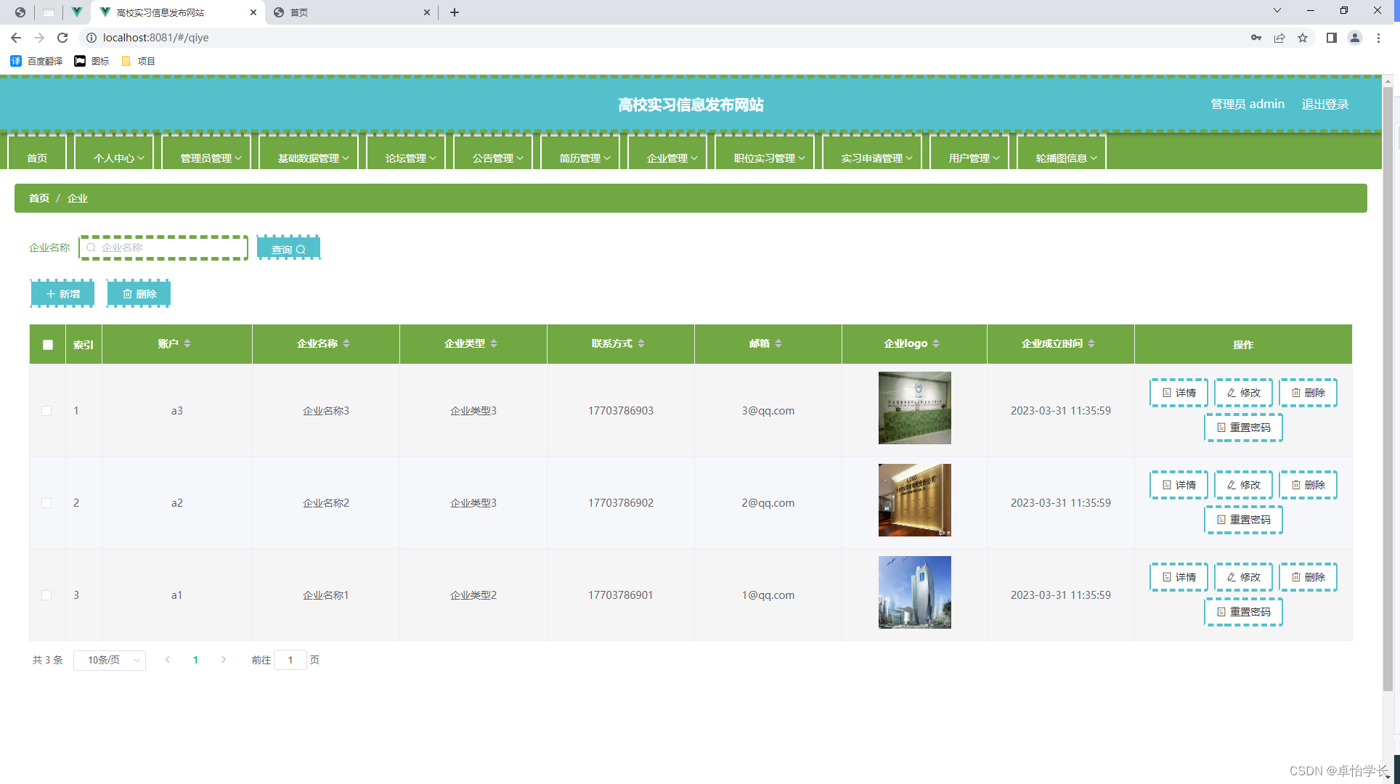This screenshot has width=1400, height=784.
Task: Expand the 企业管理 dropdown menu
Action: pyautogui.click(x=672, y=158)
